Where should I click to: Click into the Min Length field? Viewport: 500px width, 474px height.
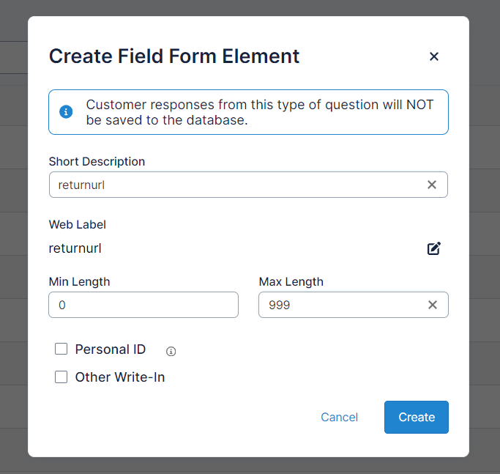tap(143, 305)
